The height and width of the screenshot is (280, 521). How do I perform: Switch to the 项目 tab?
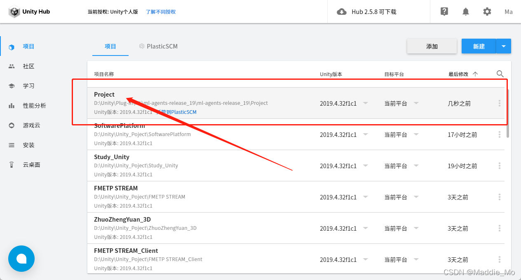[x=110, y=46]
